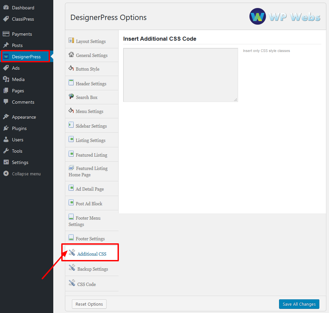Screen dimensions: 329x313
Task: Click the Settings sliders icon
Action: click(6, 162)
